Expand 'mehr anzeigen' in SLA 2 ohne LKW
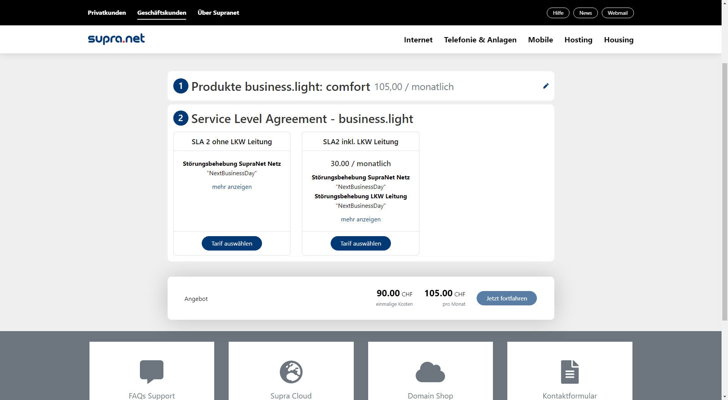 [232, 187]
